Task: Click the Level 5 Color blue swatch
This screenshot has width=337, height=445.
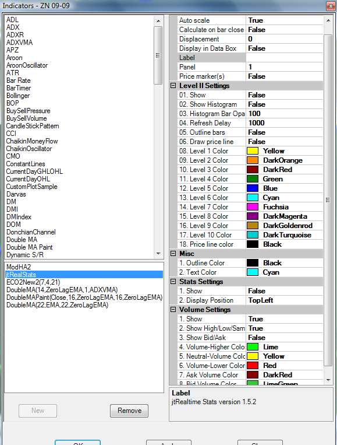Action: click(253, 188)
